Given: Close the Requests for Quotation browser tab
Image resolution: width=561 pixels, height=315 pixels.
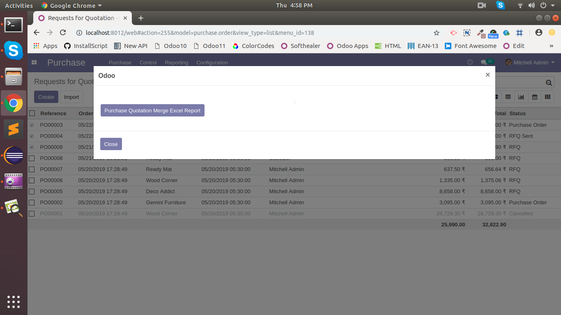Looking at the screenshot, I should coord(125,18).
